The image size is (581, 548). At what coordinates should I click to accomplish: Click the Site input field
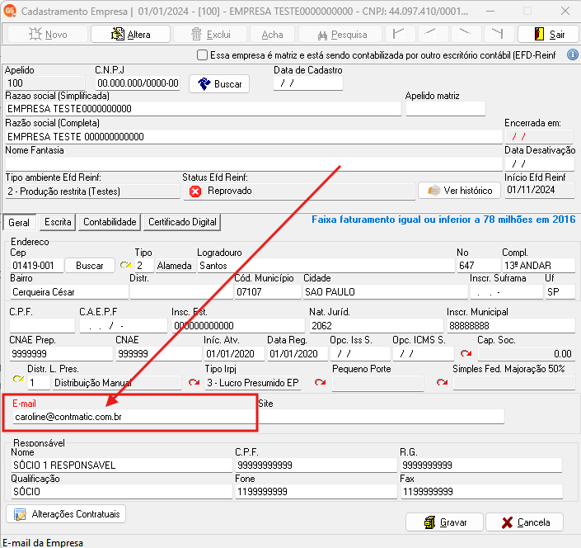[x=381, y=417]
